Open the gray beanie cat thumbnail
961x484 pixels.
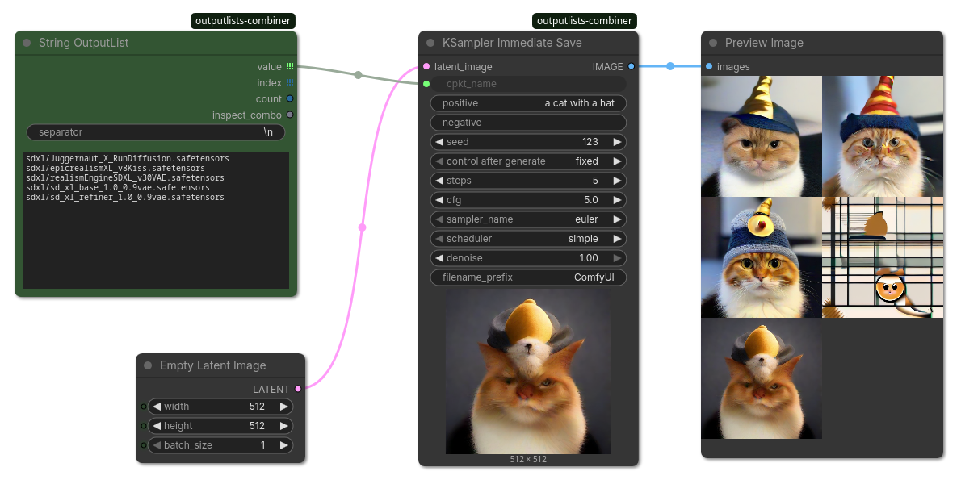click(x=762, y=257)
